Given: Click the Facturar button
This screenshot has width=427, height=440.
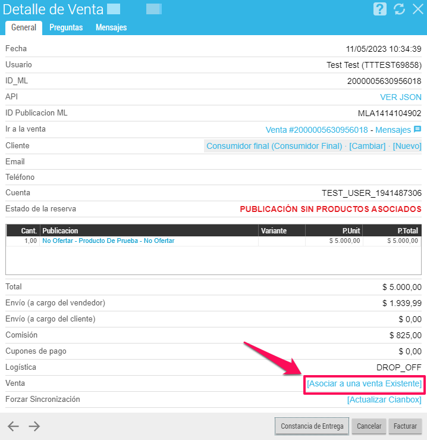Looking at the screenshot, I should pyautogui.click(x=405, y=426).
